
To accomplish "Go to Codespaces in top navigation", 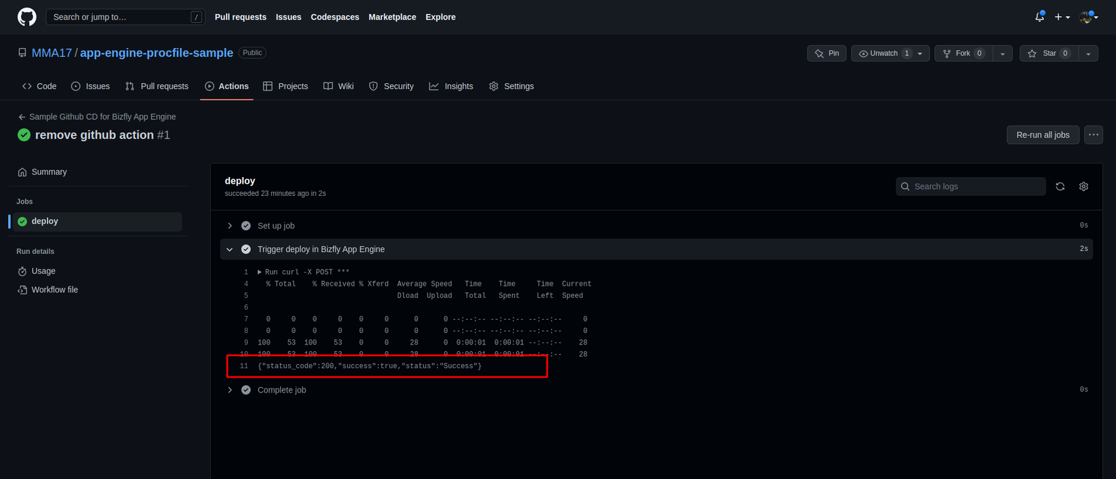I will click(x=335, y=17).
